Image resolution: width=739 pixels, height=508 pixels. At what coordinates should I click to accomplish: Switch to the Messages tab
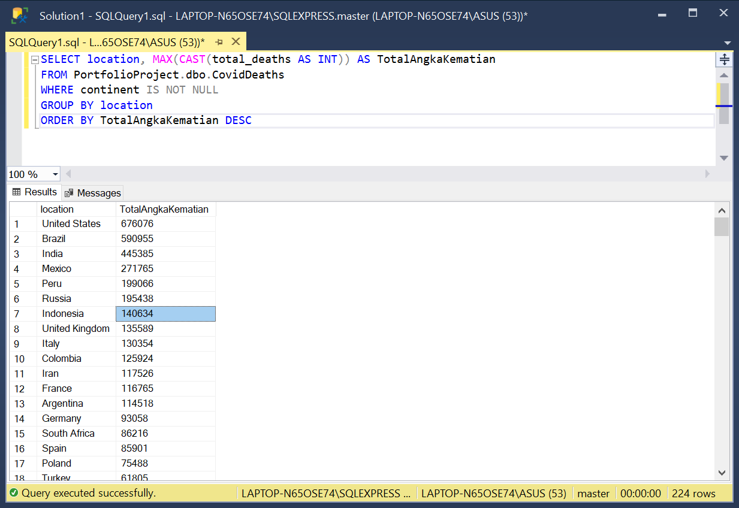point(98,192)
